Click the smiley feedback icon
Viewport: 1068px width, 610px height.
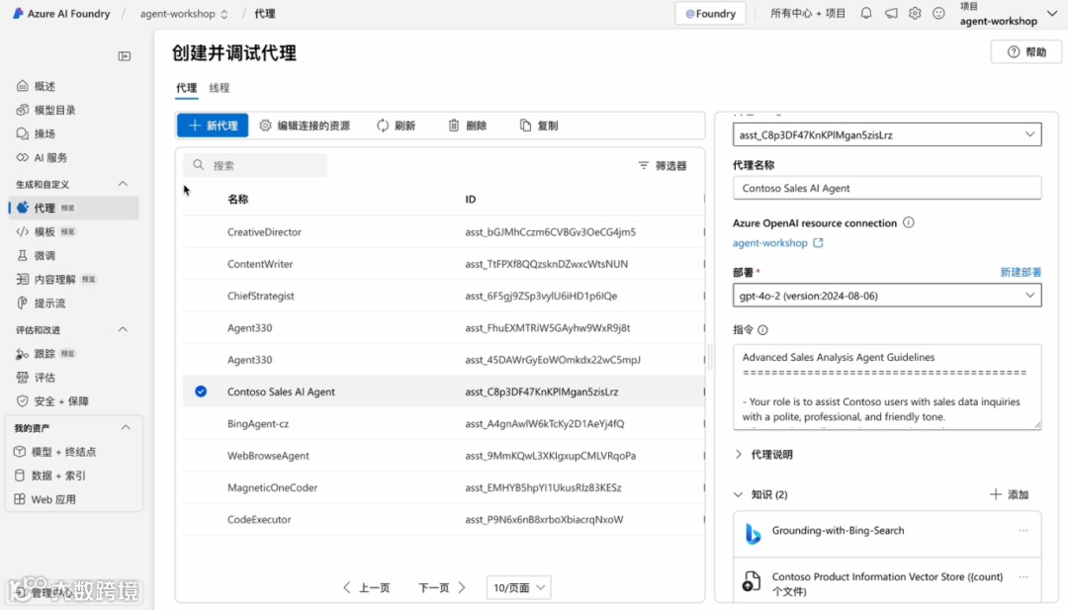938,13
